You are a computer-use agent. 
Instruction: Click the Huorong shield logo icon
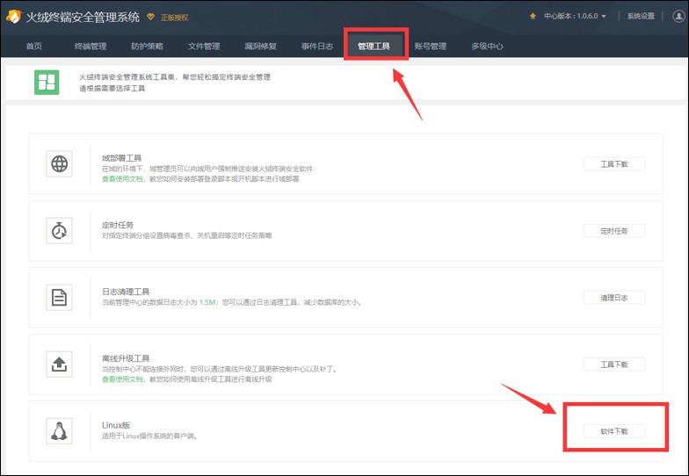point(14,17)
